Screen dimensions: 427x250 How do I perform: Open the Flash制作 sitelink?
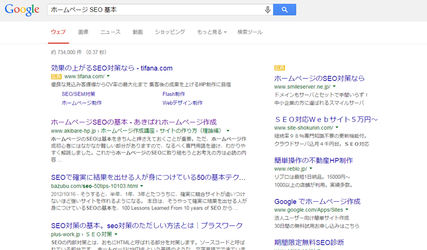pos(173,94)
